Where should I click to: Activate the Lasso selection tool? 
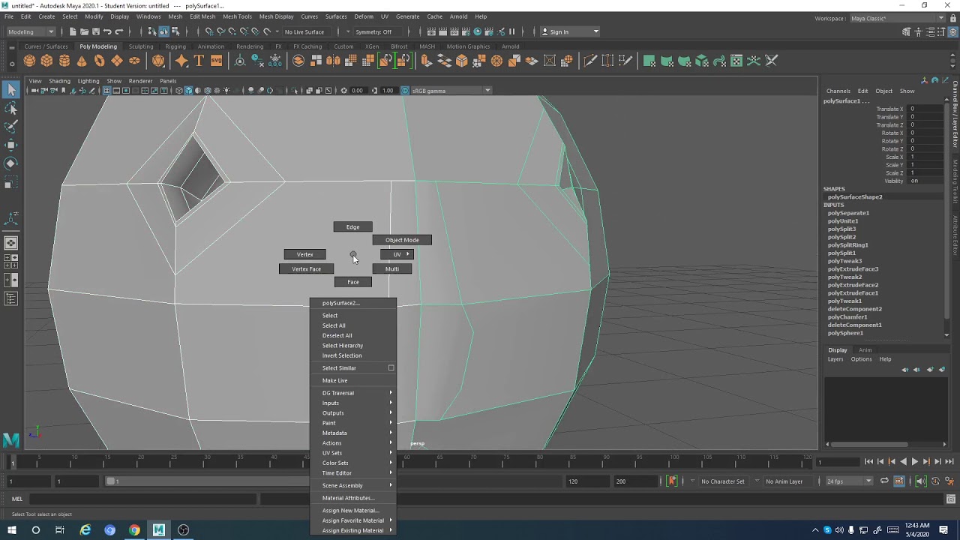[11, 109]
